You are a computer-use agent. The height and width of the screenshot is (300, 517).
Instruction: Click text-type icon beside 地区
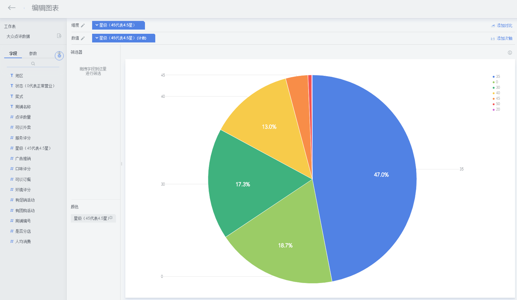click(x=12, y=76)
